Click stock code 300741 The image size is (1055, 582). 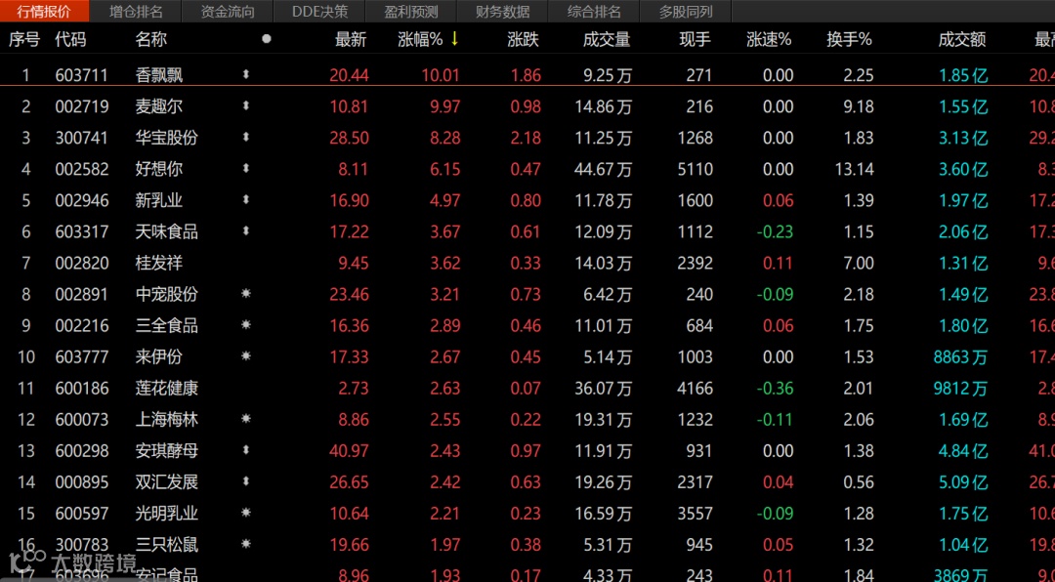[x=81, y=138]
